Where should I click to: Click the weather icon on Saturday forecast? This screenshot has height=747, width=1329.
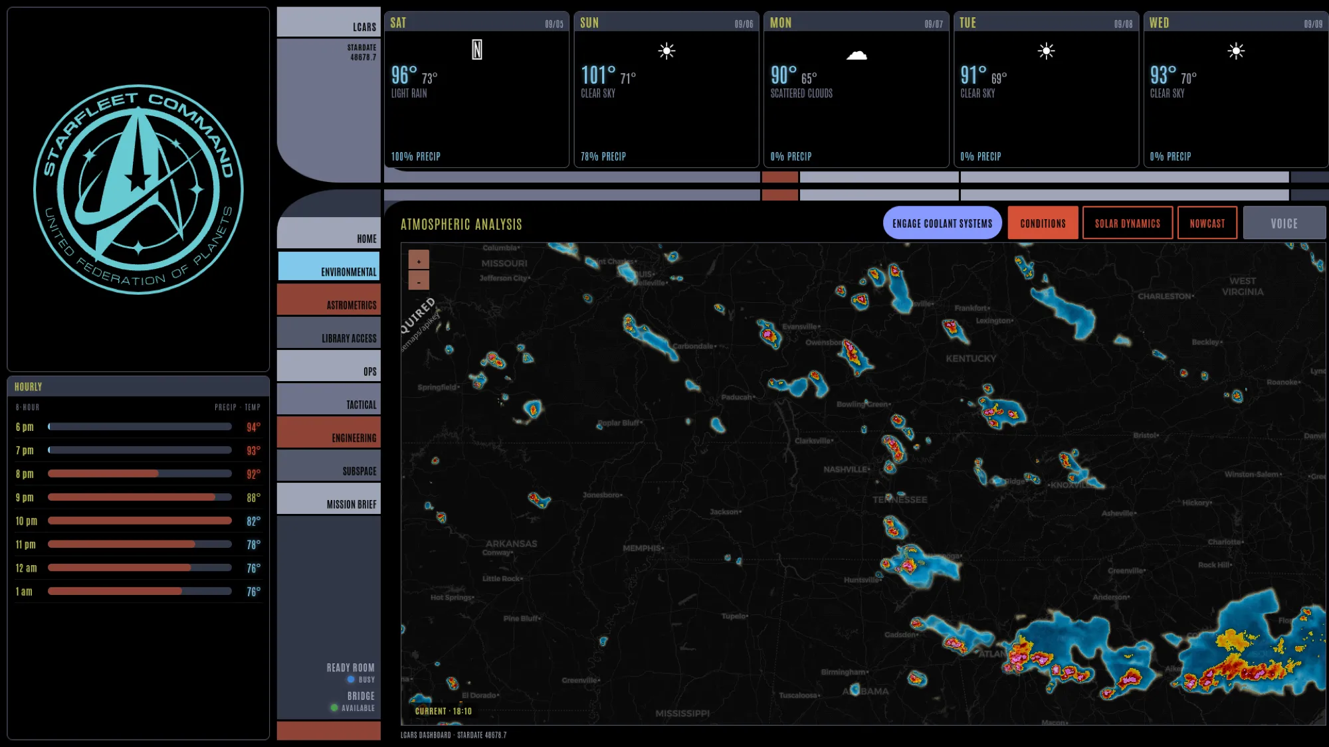point(476,50)
